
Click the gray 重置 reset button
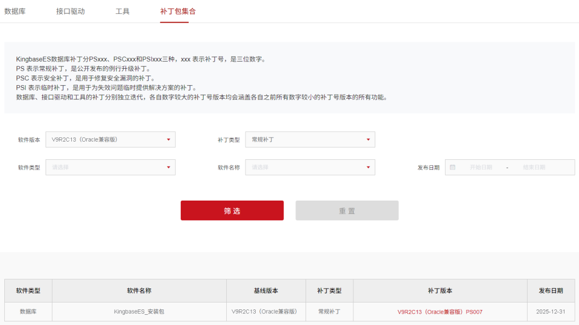pos(347,211)
